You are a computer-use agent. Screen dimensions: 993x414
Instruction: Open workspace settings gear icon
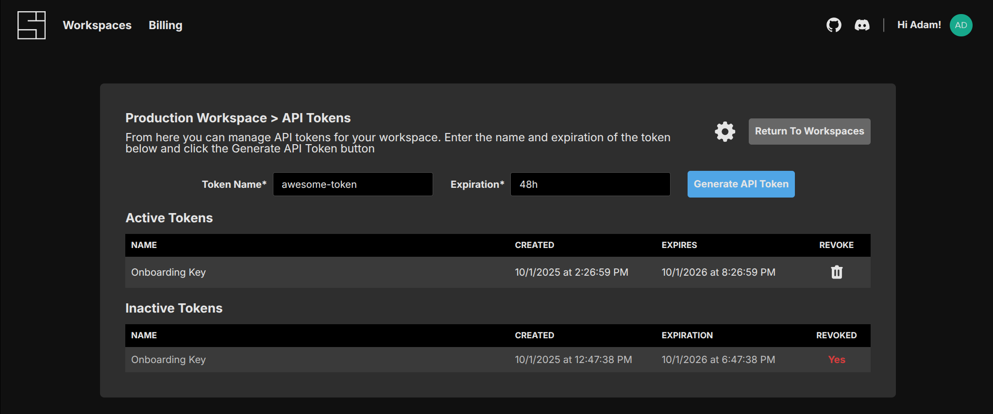724,132
